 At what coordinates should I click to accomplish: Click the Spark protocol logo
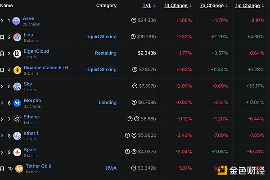click(17, 152)
